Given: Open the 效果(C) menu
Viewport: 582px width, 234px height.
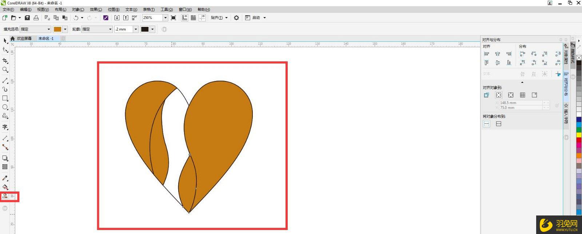Looking at the screenshot, I should click(96, 9).
